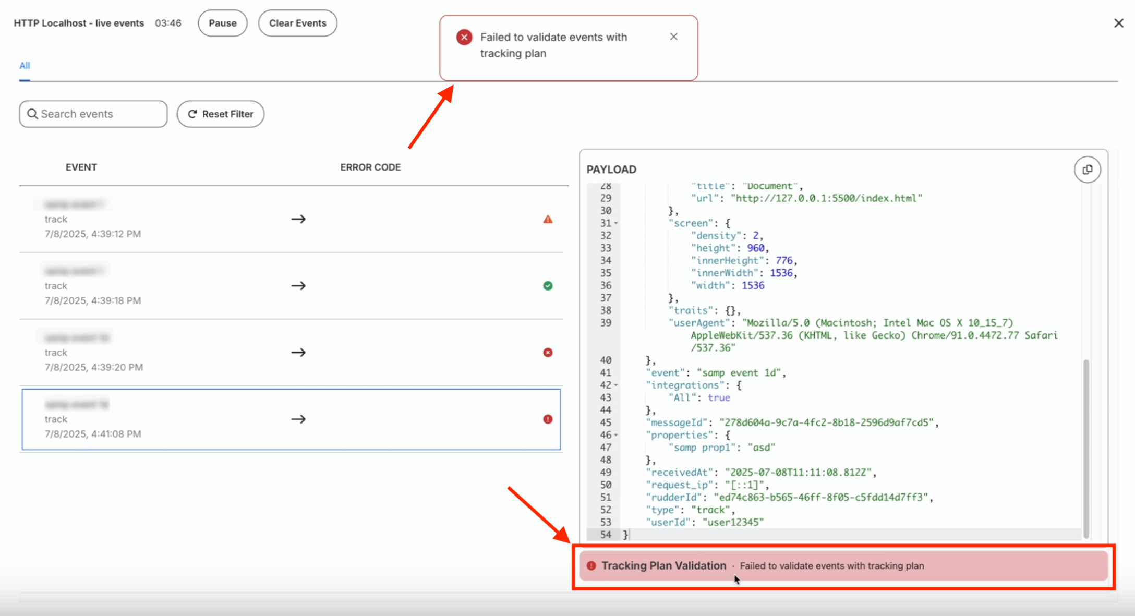Clear all live events
Screen dimensions: 1135x616
(x=297, y=23)
